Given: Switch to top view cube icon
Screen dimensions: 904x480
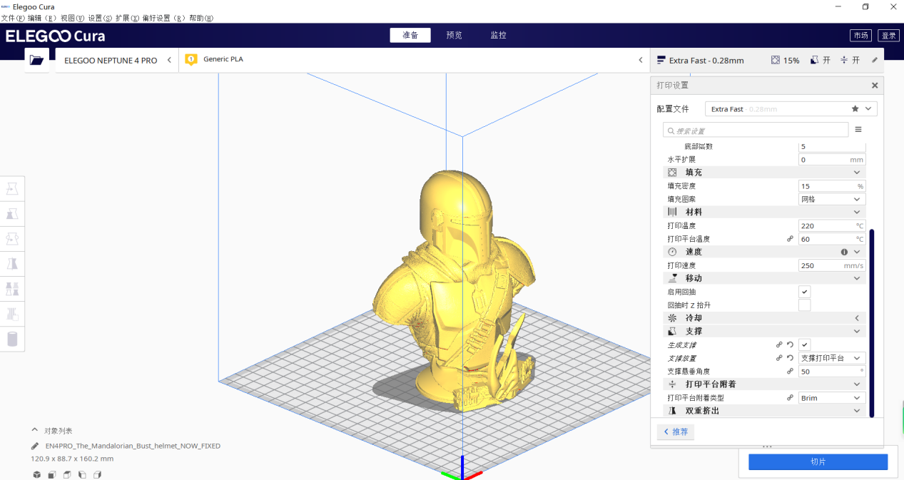Looking at the screenshot, I should [67, 474].
